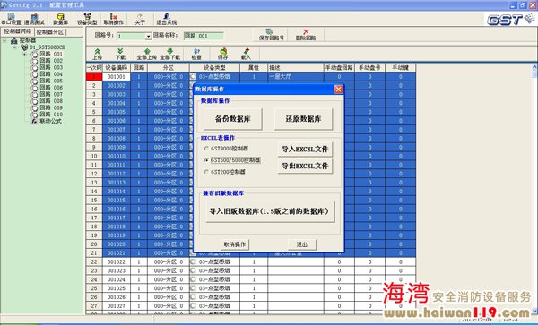The width and height of the screenshot is (538, 325).
Task: Select 回路 004 in tree
Action: tap(51, 74)
